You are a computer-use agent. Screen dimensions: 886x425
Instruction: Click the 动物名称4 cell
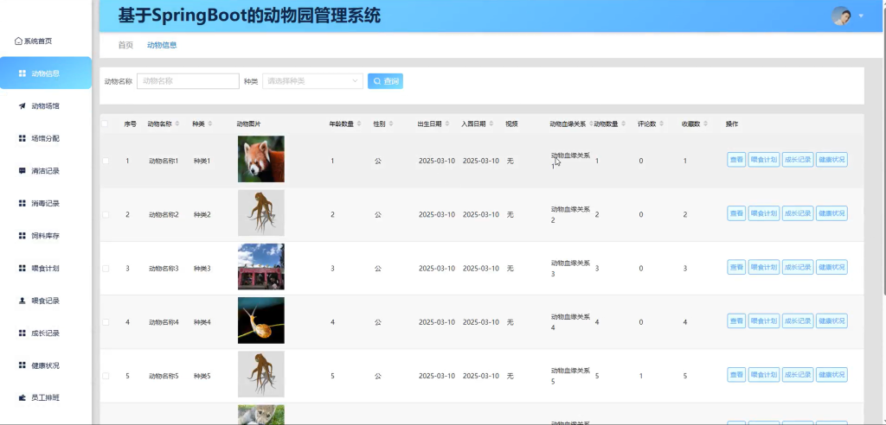[164, 321]
